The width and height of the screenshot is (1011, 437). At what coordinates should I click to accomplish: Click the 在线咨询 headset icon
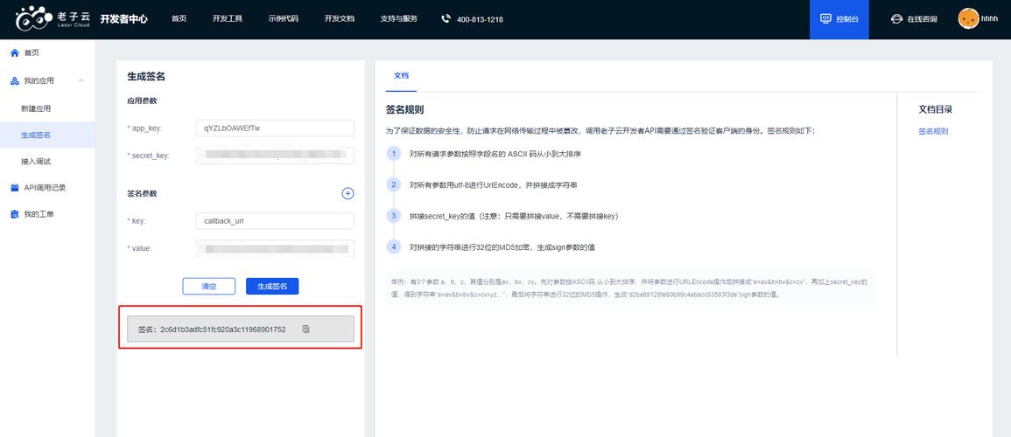[896, 19]
